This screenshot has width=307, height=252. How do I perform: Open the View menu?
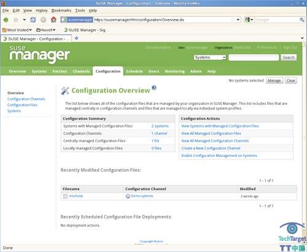pos(28,10)
